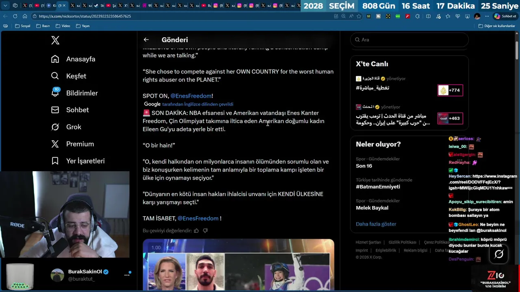Add page to favorites star

coord(359,16)
